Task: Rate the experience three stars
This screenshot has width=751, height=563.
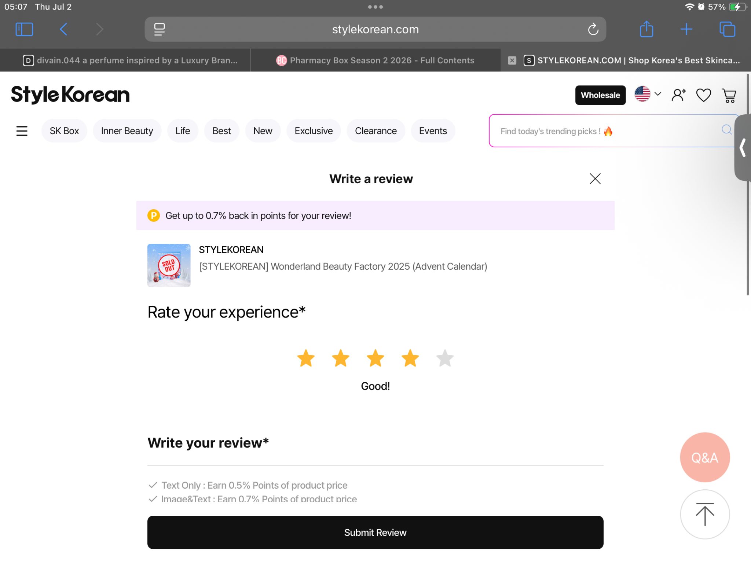Action: pyautogui.click(x=375, y=358)
